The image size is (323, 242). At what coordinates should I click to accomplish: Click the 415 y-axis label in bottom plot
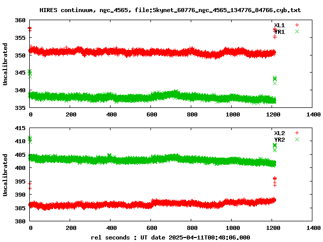[x=20, y=128]
